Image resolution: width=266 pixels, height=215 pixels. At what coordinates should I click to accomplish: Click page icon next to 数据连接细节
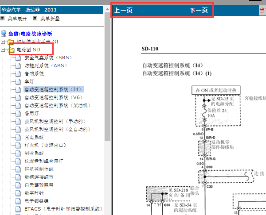18,177
